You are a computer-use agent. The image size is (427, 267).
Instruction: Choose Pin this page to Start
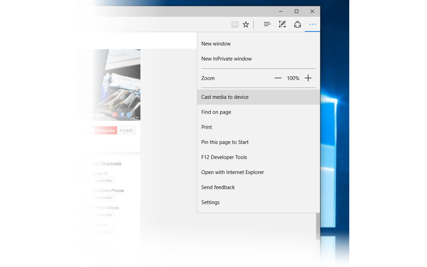(x=225, y=142)
